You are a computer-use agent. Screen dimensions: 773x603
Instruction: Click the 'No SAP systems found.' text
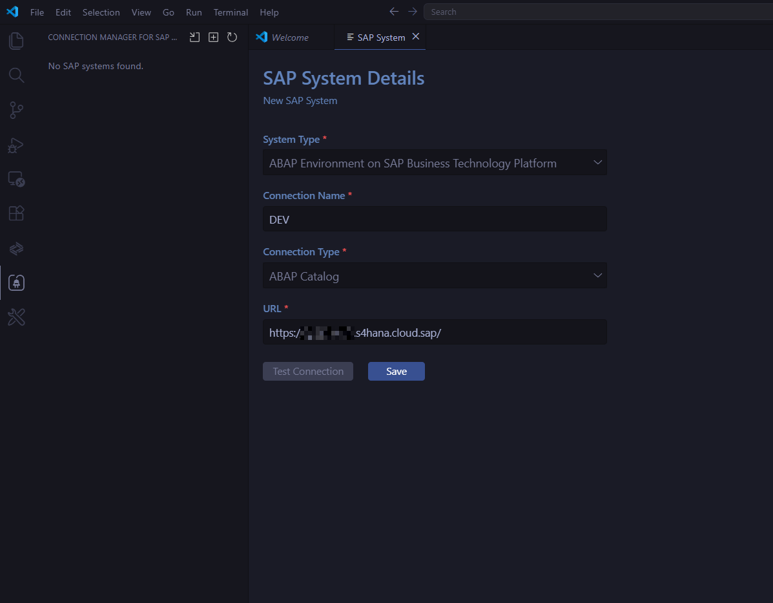pos(96,66)
